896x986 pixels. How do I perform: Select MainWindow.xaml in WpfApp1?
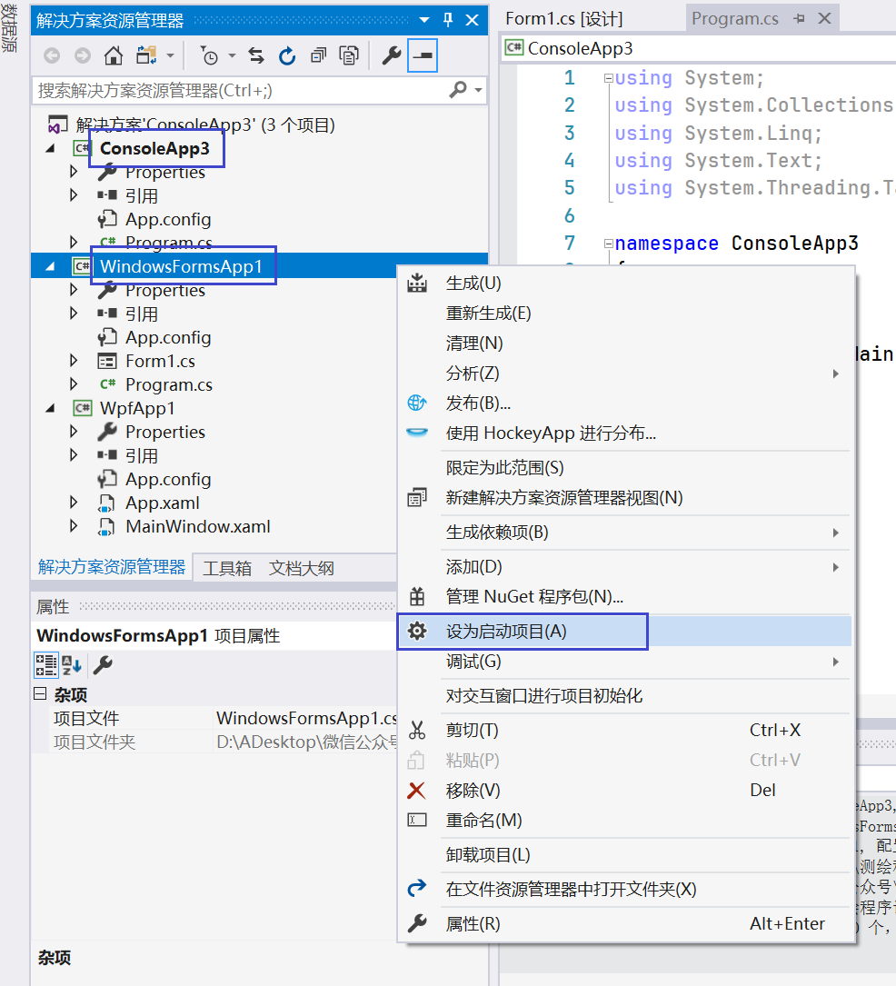click(197, 526)
